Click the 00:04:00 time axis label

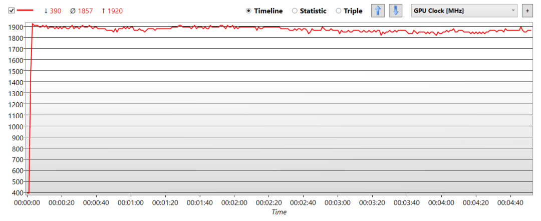(441, 202)
